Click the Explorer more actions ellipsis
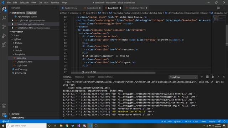This screenshot has width=228, height=128. (55, 8)
